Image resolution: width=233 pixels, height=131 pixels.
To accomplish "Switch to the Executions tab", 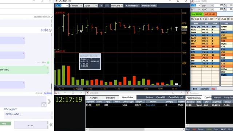I will click(111, 98).
